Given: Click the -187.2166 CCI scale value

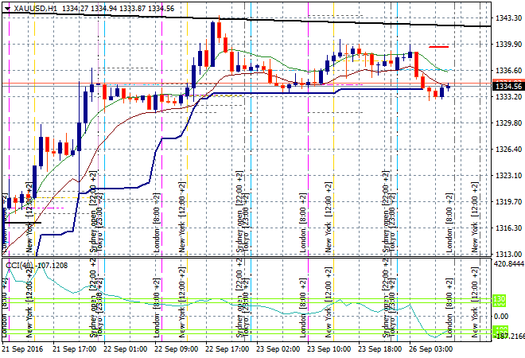Looking at the screenshot, I should coord(509,337).
